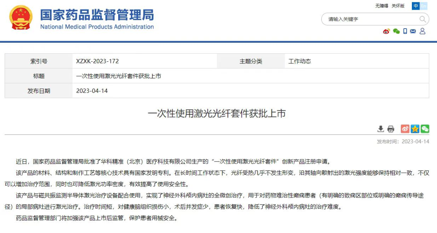Click the 索引号 table label

(x=39, y=61)
